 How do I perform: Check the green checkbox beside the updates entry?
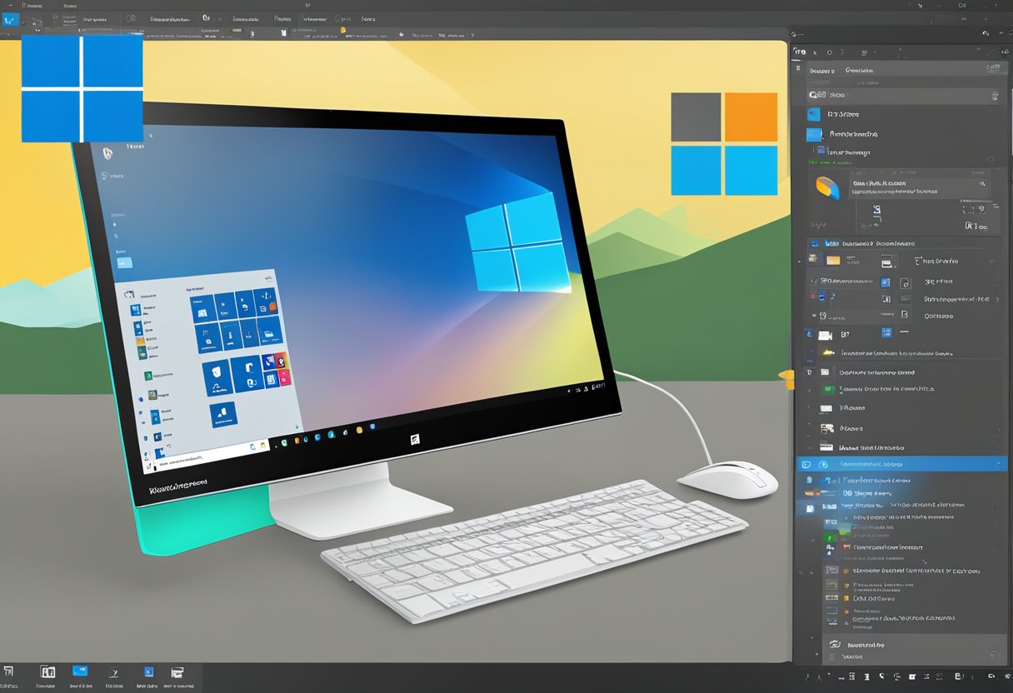(826, 389)
